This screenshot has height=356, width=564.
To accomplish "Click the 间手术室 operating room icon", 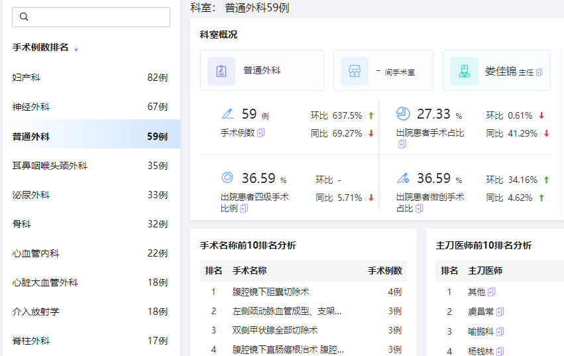I will tap(355, 71).
